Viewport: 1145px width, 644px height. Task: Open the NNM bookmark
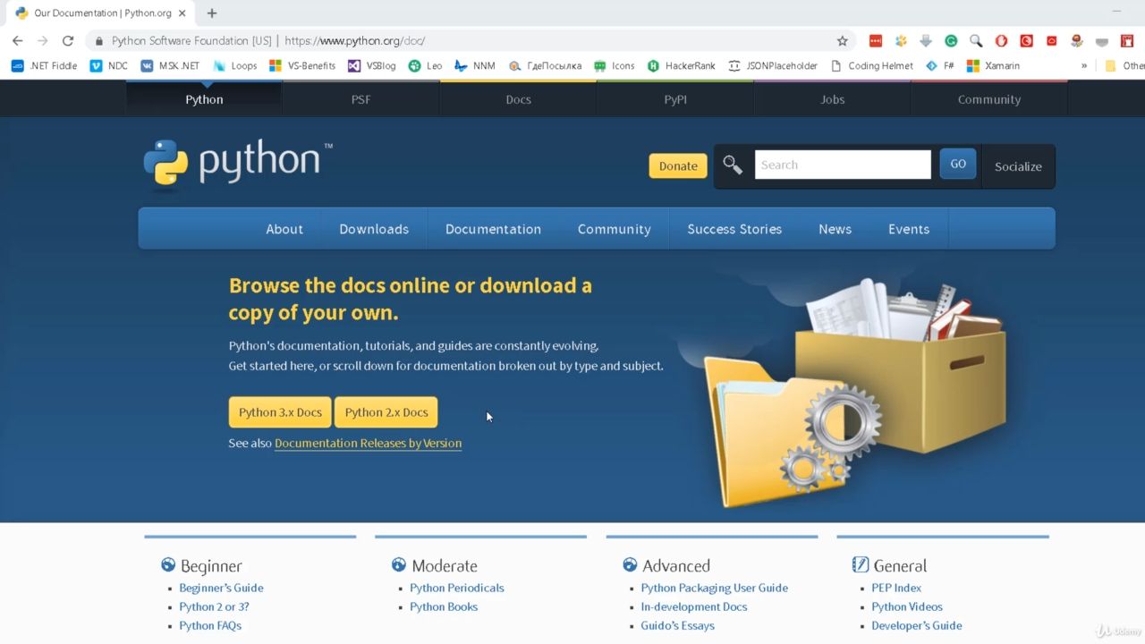pyautogui.click(x=474, y=65)
